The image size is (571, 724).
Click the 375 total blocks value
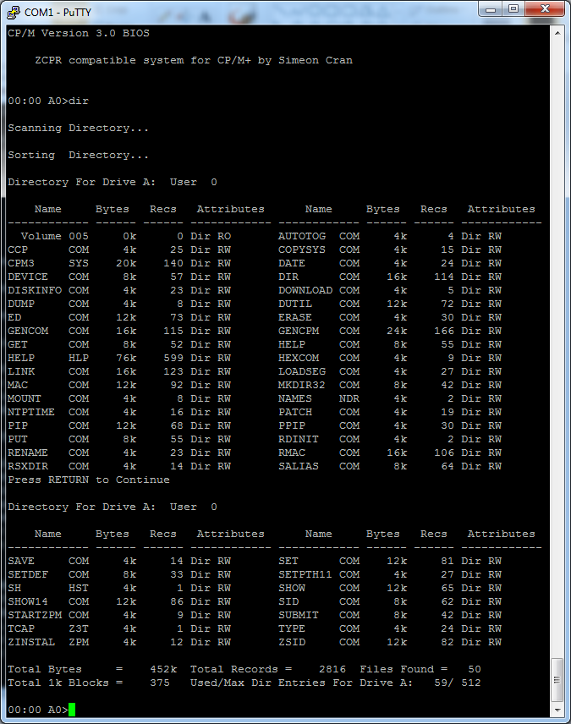pos(160,683)
